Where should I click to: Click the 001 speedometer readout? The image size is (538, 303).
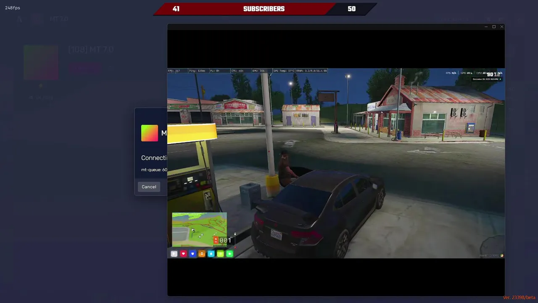point(225,240)
